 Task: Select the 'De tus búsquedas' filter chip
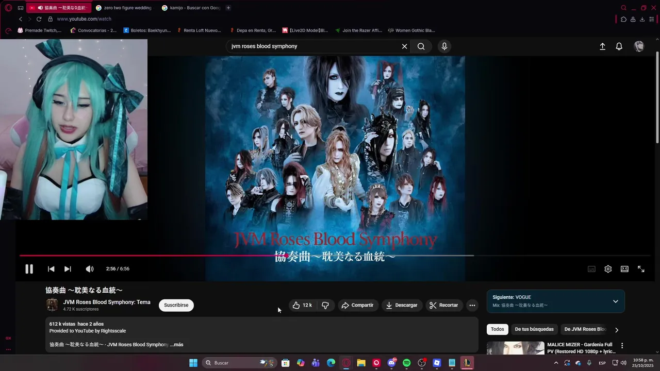(x=534, y=329)
